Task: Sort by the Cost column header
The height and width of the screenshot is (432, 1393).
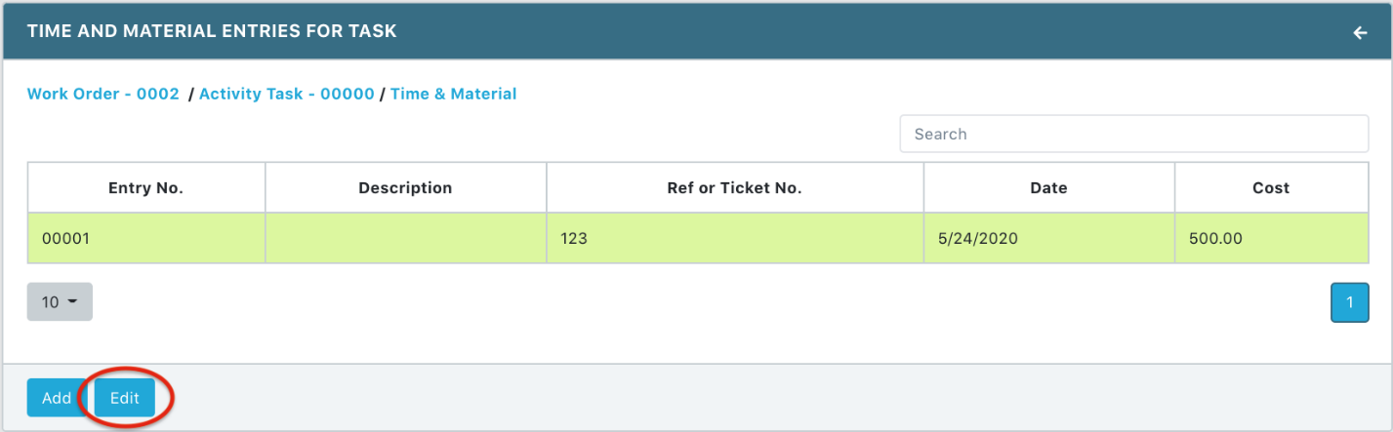Action: [1271, 187]
